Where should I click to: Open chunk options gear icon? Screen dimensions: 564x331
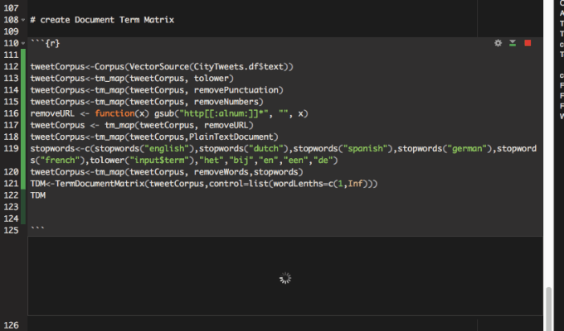(498, 43)
